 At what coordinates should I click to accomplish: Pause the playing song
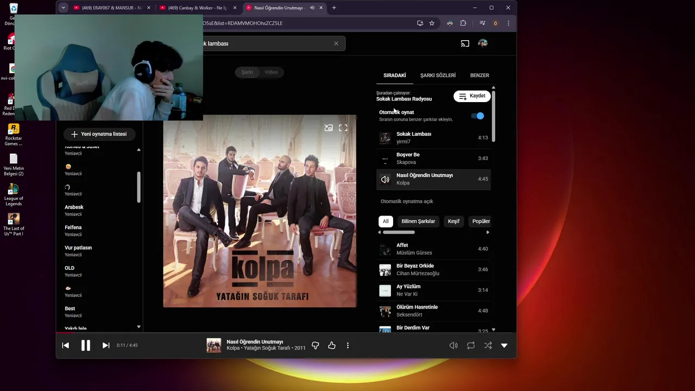(x=86, y=345)
